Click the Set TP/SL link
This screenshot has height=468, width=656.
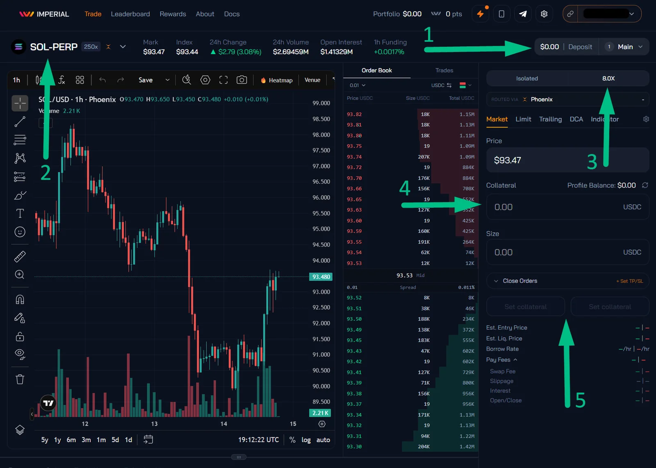coord(630,281)
